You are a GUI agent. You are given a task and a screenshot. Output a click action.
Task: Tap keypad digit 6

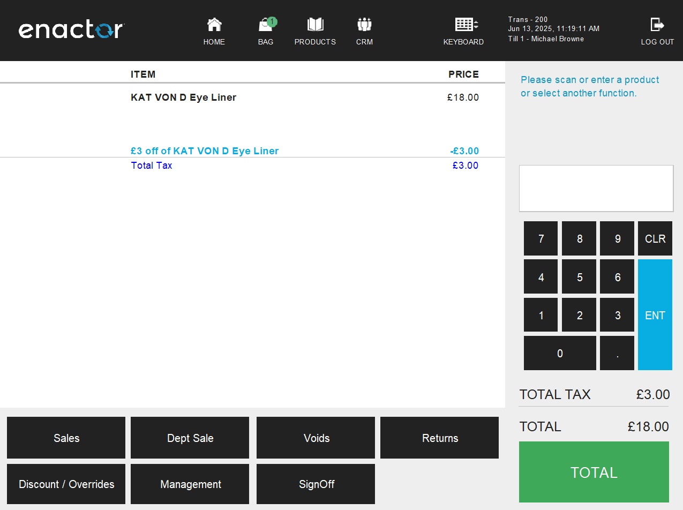point(617,277)
